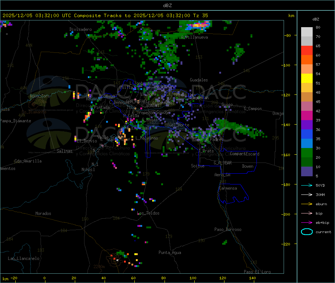Click the Pampa_Diamante map label

[x=15, y=121]
